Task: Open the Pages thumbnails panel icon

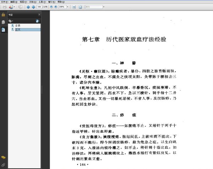Action: tap(4, 22)
